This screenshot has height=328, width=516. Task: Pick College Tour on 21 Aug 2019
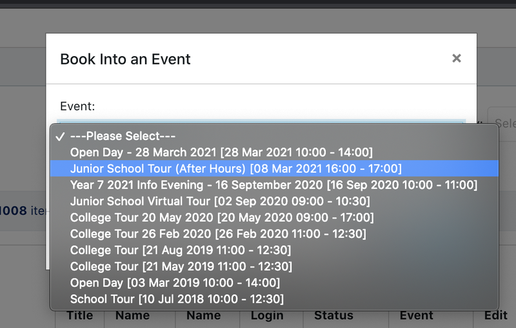click(x=181, y=250)
